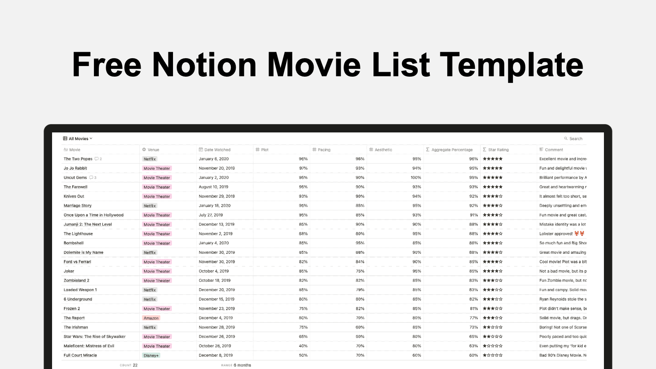Open The Two Popes movie page

(x=78, y=159)
